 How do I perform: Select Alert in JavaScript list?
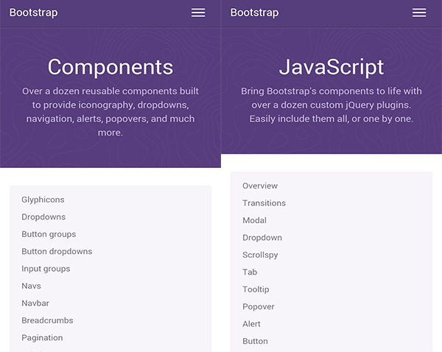251,324
